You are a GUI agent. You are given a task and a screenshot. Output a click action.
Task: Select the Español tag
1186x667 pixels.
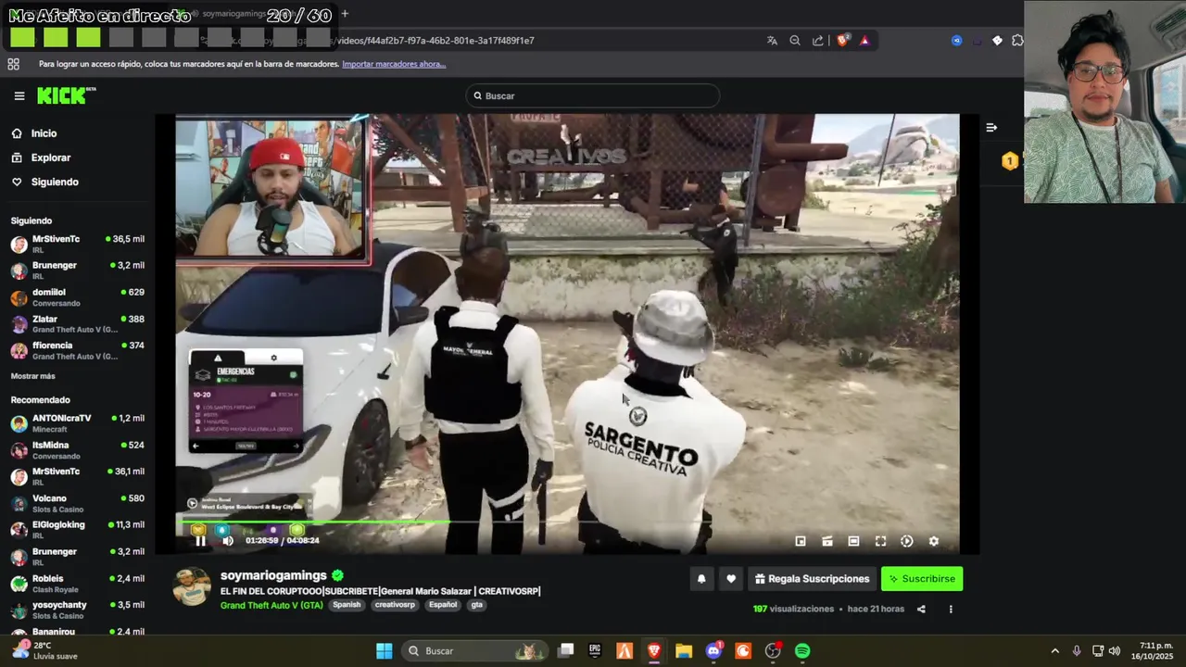(x=443, y=605)
